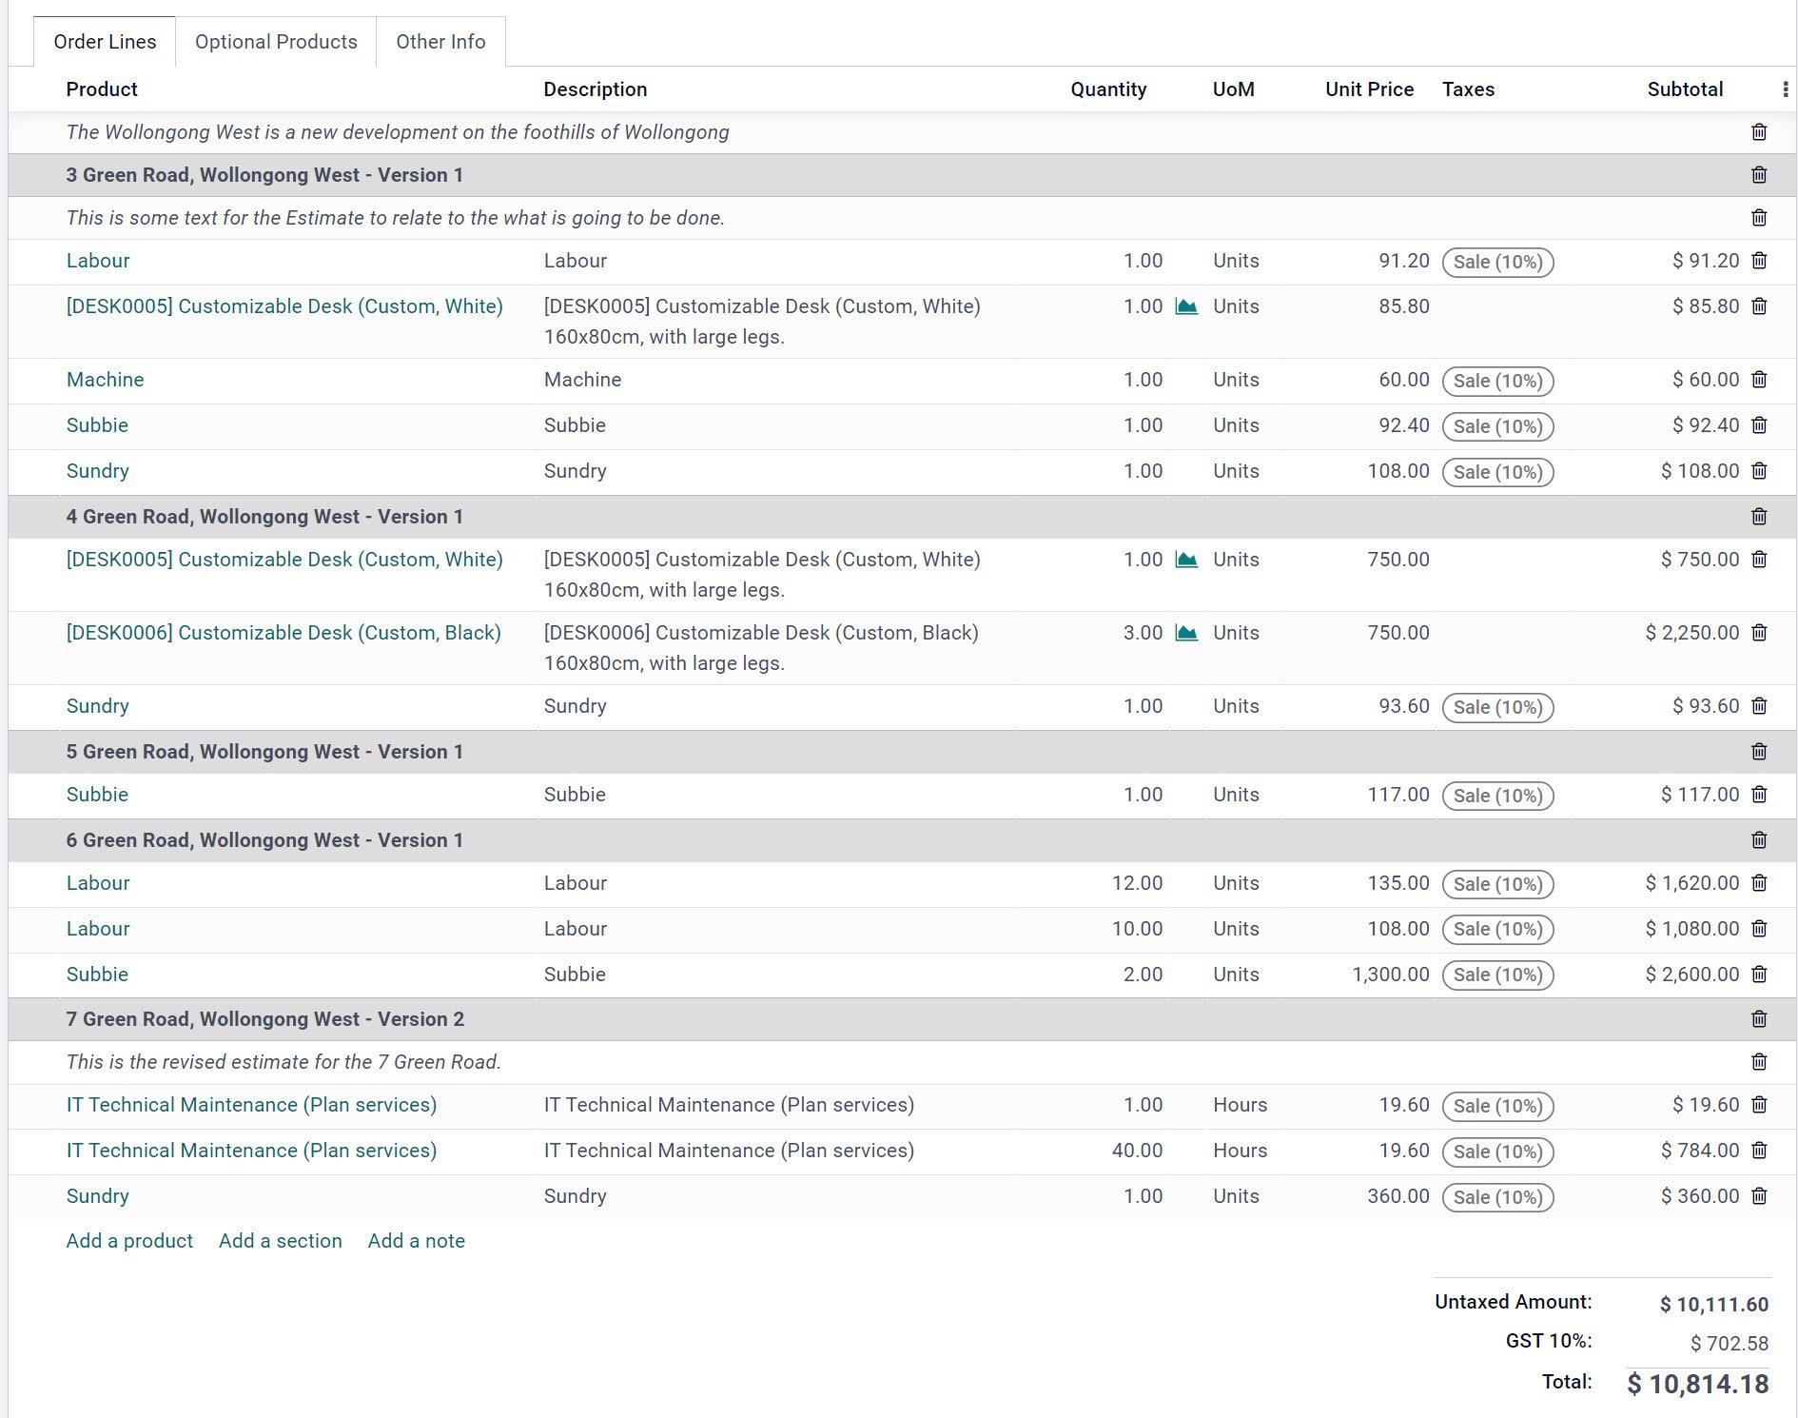1798x1418 pixels.
Task: Click Sale (10%) tag on Subbie $117.00 line
Action: [1497, 796]
